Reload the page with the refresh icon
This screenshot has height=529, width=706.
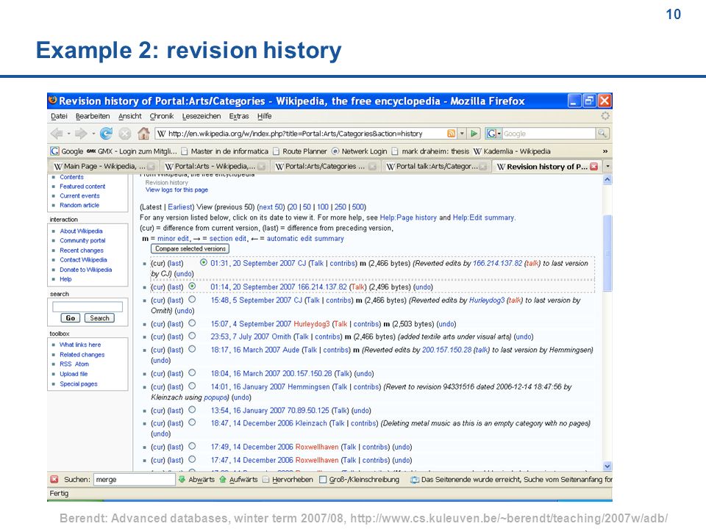tap(106, 134)
